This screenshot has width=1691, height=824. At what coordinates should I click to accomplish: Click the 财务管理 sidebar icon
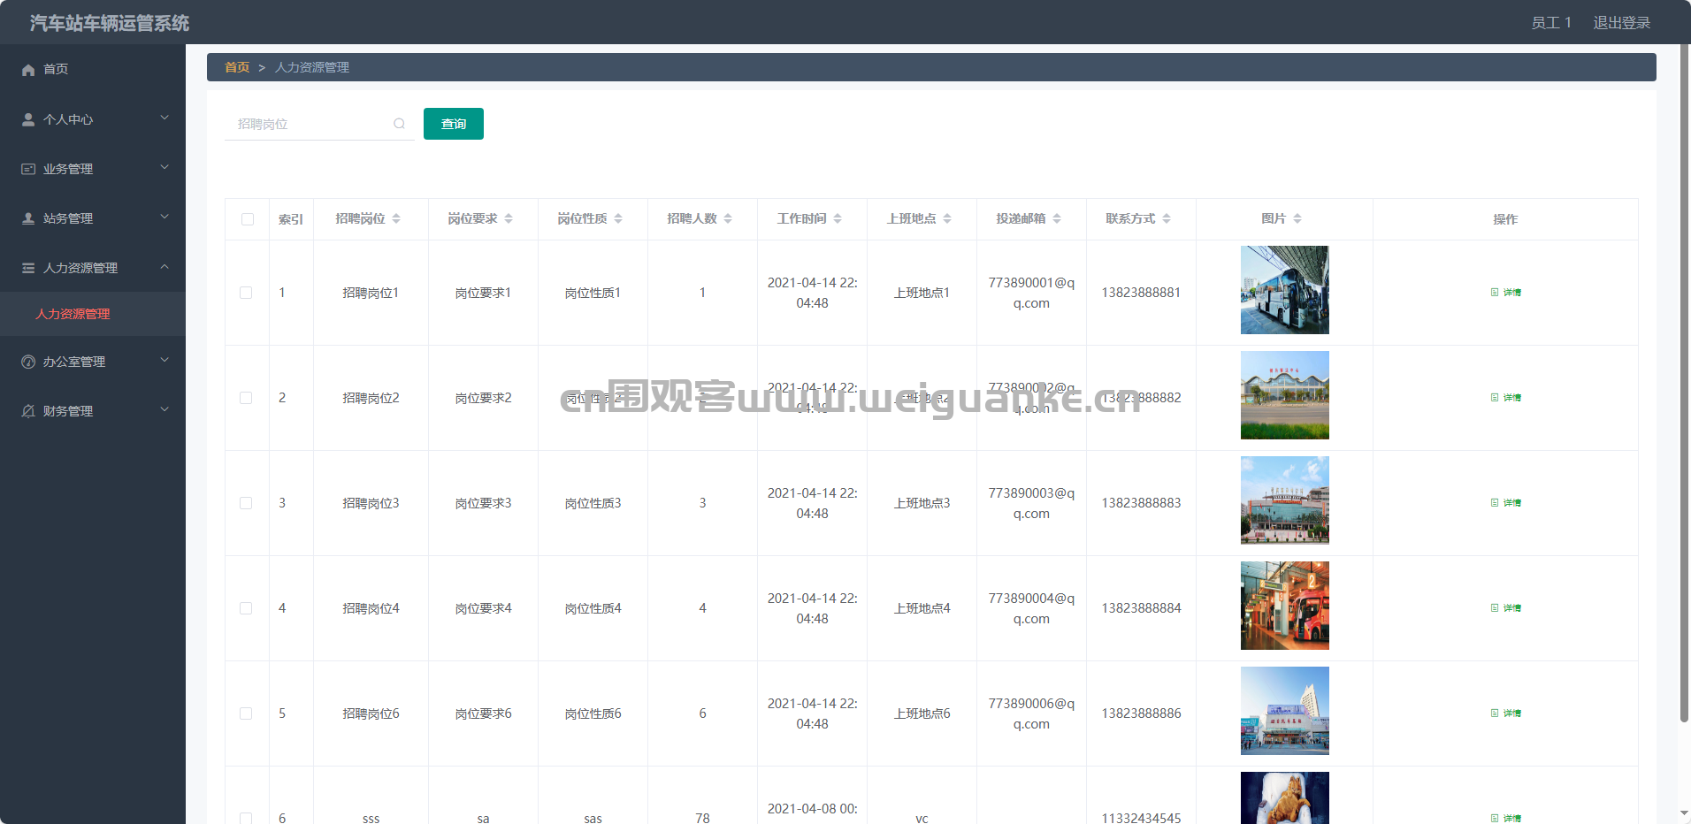tap(28, 411)
